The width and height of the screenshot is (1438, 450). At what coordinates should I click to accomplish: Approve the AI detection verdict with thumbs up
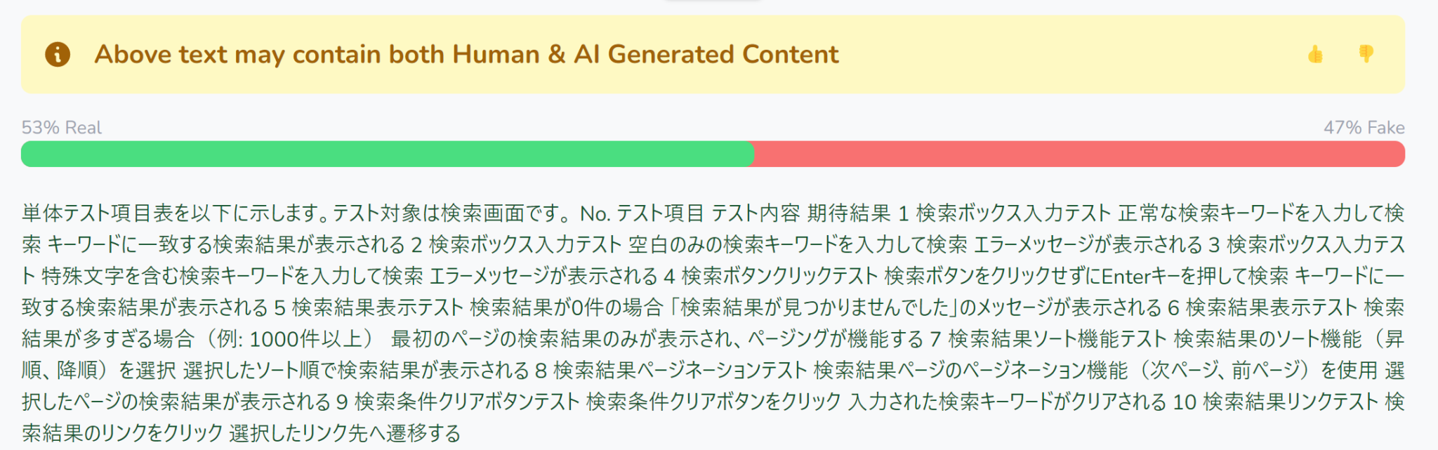coord(1316,54)
